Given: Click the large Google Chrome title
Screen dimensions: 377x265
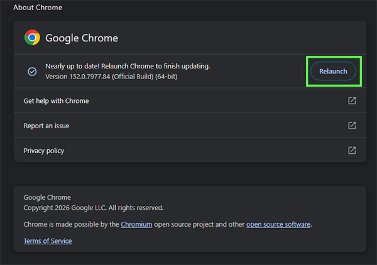Looking at the screenshot, I should pos(82,38).
